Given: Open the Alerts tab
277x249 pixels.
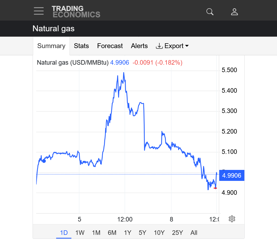Looking at the screenshot, I should 139,46.
